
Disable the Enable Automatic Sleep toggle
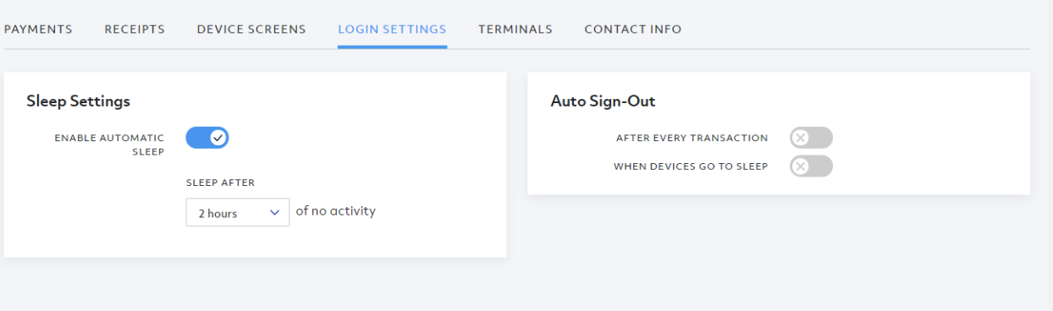point(207,138)
